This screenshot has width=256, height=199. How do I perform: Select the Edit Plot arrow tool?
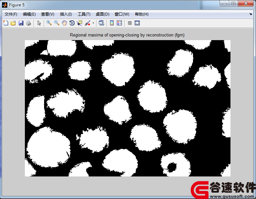pyautogui.click(x=39, y=23)
